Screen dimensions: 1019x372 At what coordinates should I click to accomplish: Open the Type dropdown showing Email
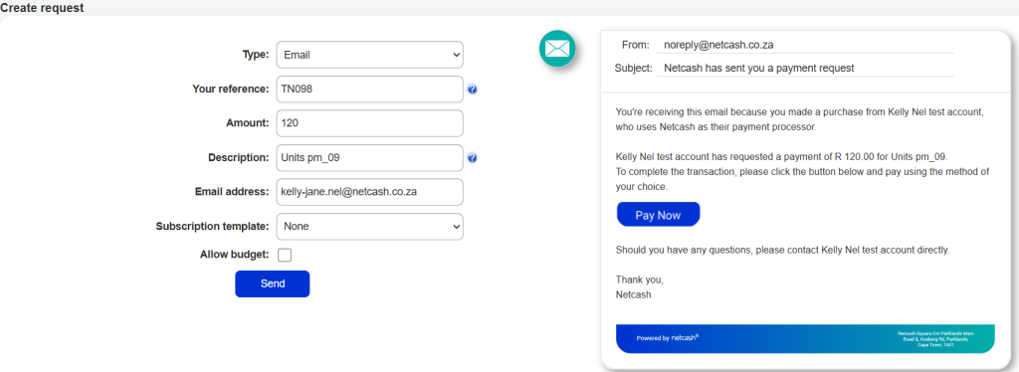[x=370, y=55]
